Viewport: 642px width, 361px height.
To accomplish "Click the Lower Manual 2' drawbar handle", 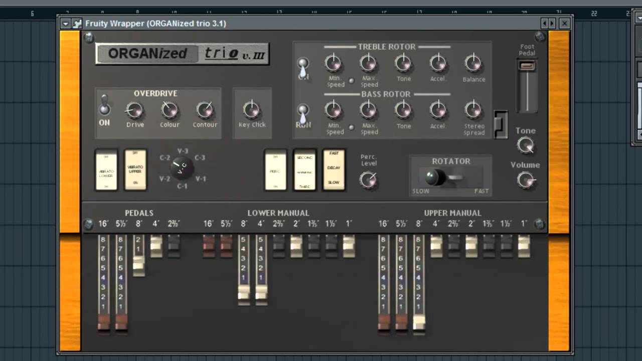I will pos(296,246).
